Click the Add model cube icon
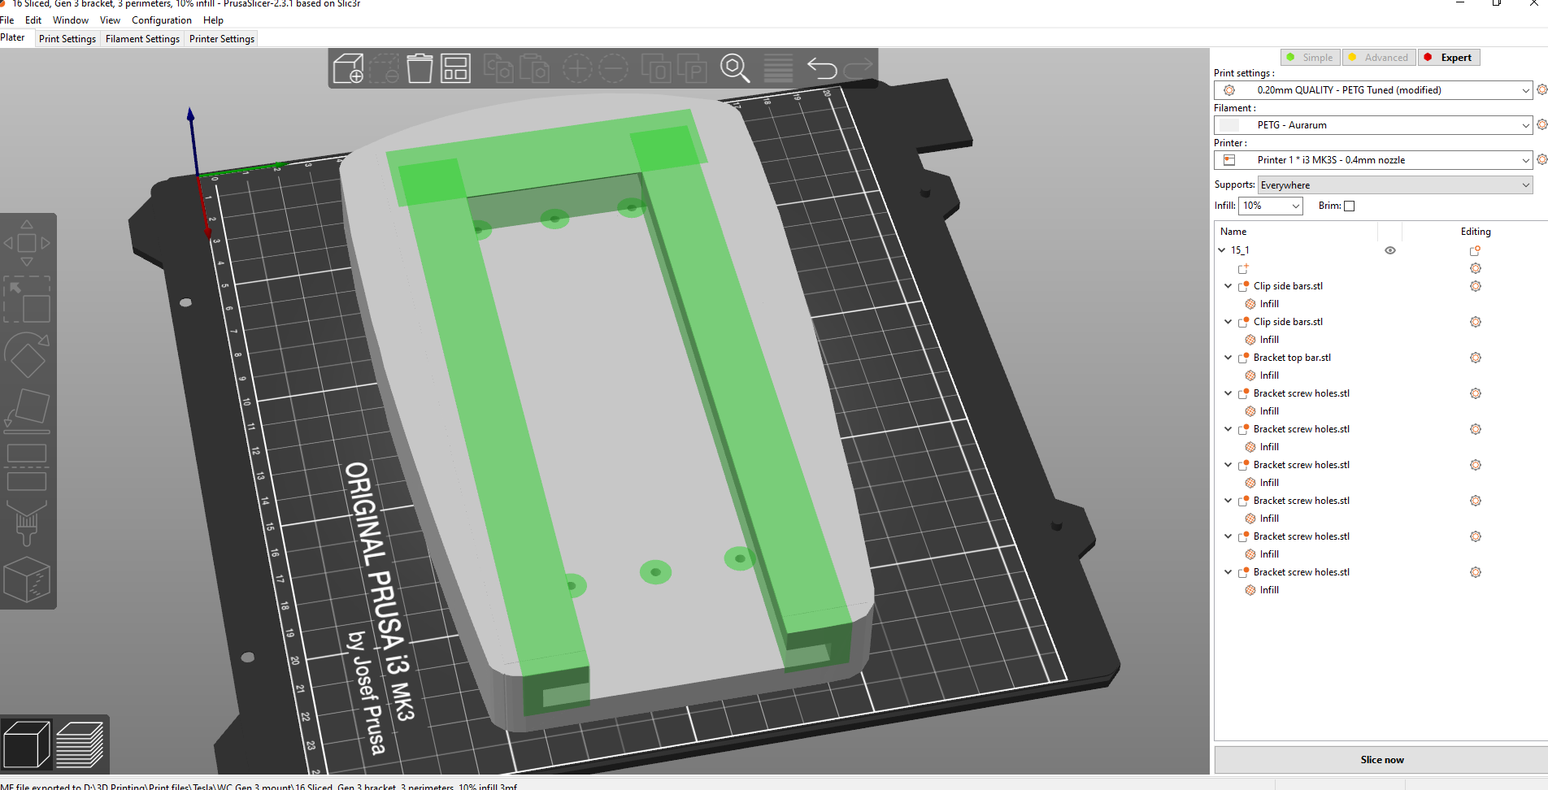Screen dimensions: 1548x790 click(348, 68)
